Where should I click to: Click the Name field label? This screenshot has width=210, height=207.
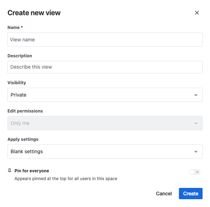pos(13,28)
